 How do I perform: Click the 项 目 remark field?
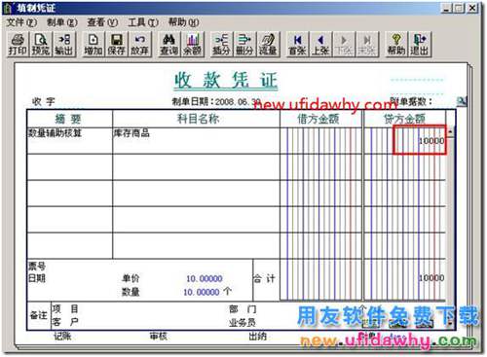pos(65,308)
